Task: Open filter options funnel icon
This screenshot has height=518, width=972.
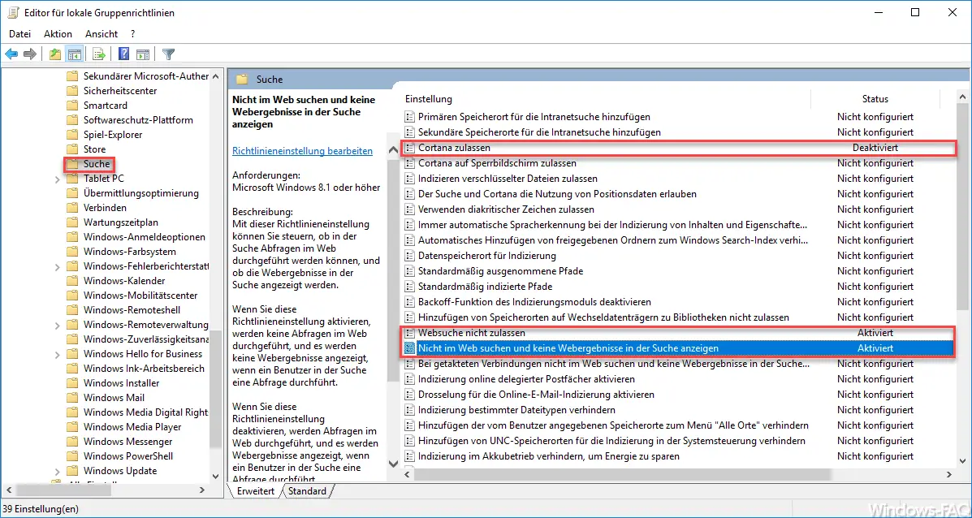Action: pyautogui.click(x=168, y=54)
